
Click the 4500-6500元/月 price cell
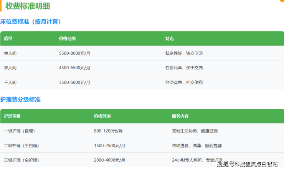(x=74, y=68)
